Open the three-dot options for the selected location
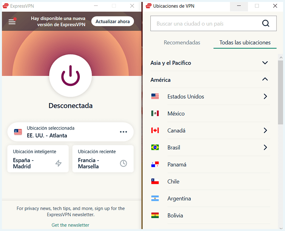Viewport: 285px width, 231px height. (123, 132)
